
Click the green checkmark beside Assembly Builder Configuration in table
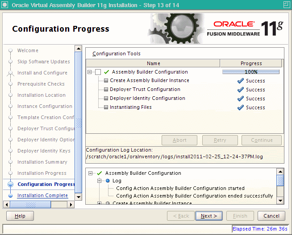(x=107, y=72)
